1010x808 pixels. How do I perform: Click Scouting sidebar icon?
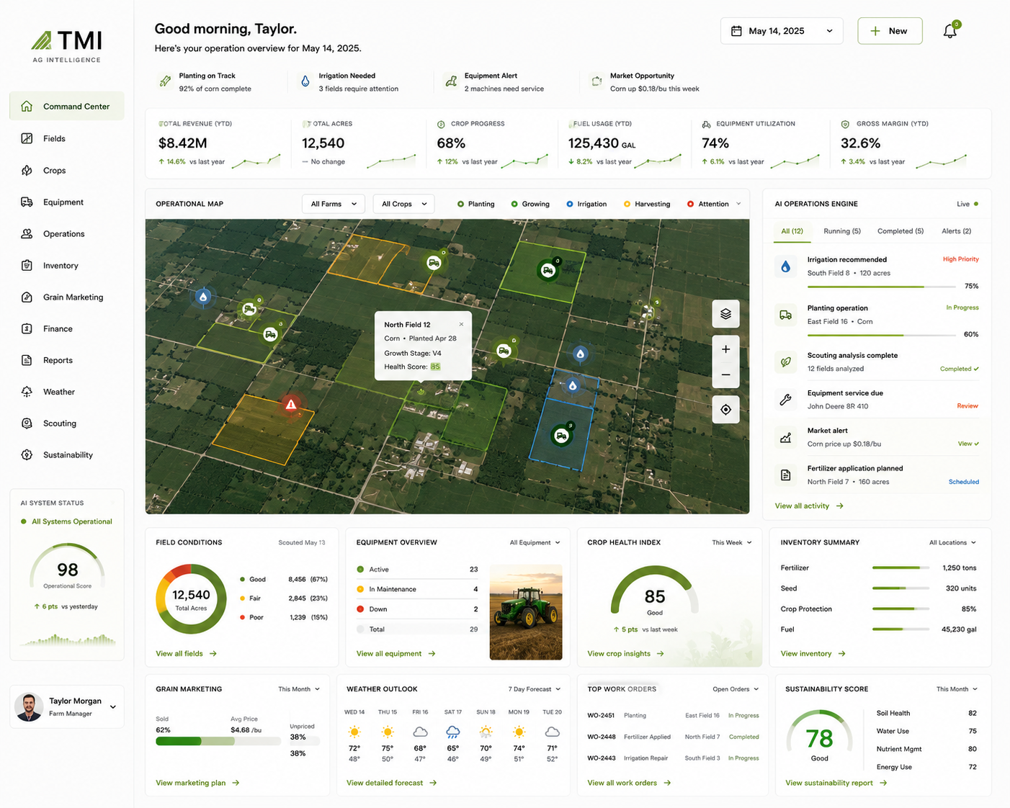27,423
